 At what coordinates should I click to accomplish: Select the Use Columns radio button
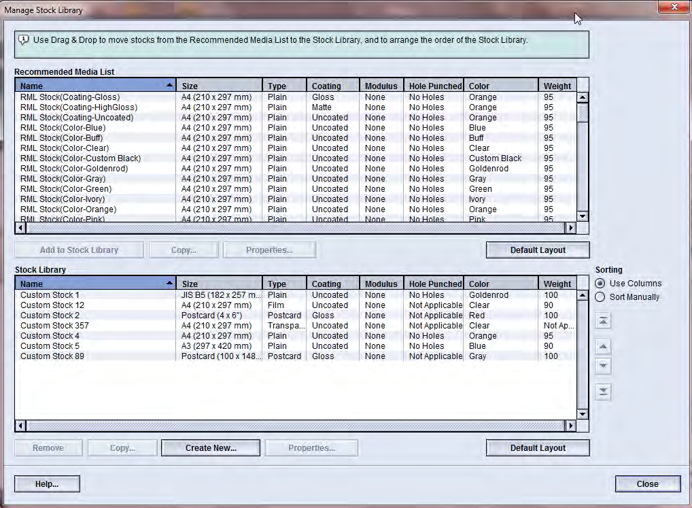[x=600, y=284]
